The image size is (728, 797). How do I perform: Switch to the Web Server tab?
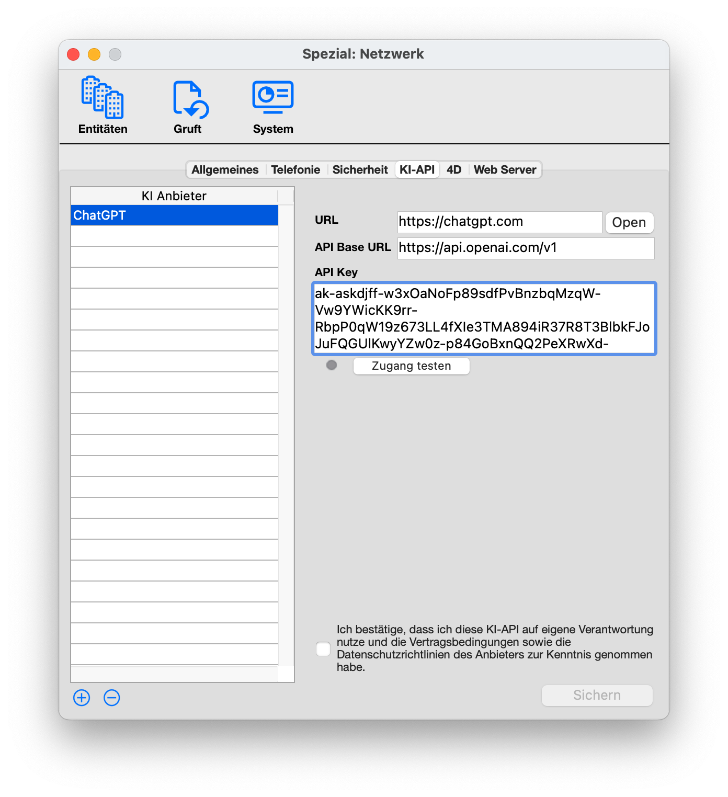[x=505, y=169]
